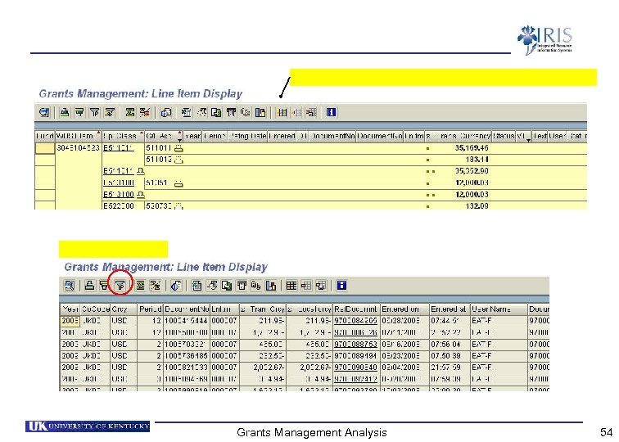
Task: Collapse the subtotal group for G/L account 511013
Action: [178, 160]
